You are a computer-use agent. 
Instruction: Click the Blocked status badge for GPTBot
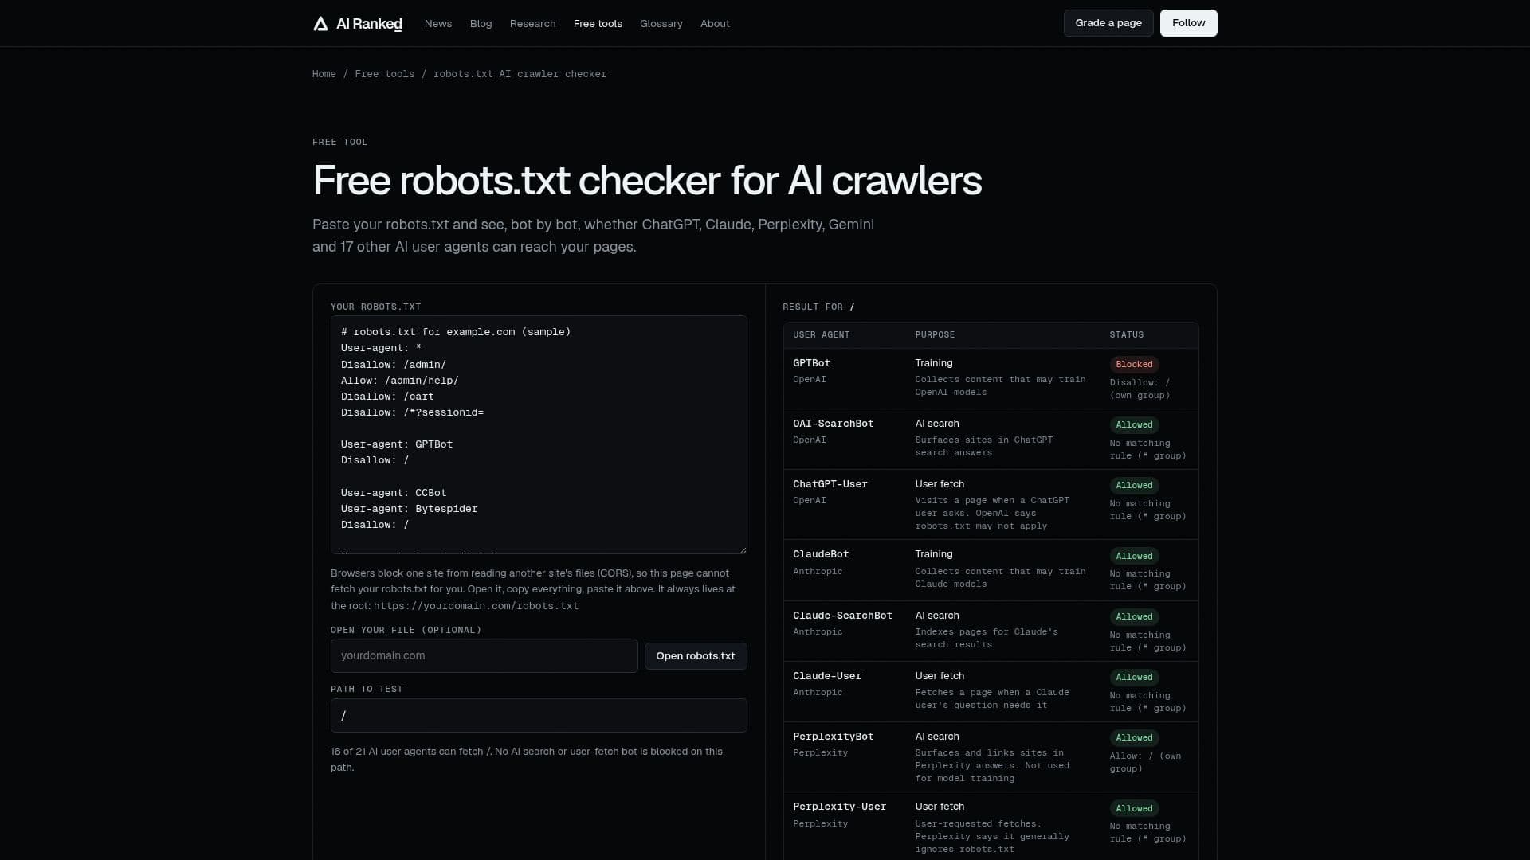coord(1134,365)
